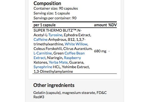Image resolution: width=150 pixels, height=102 pixels.
Task: Open the Tyrosine ingredient link
Action: [x=55, y=35]
